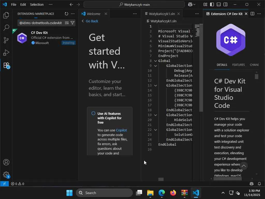265x199 pixels.
Task: Click the .sln editor vertical scrollbar
Action: tap(201, 68)
